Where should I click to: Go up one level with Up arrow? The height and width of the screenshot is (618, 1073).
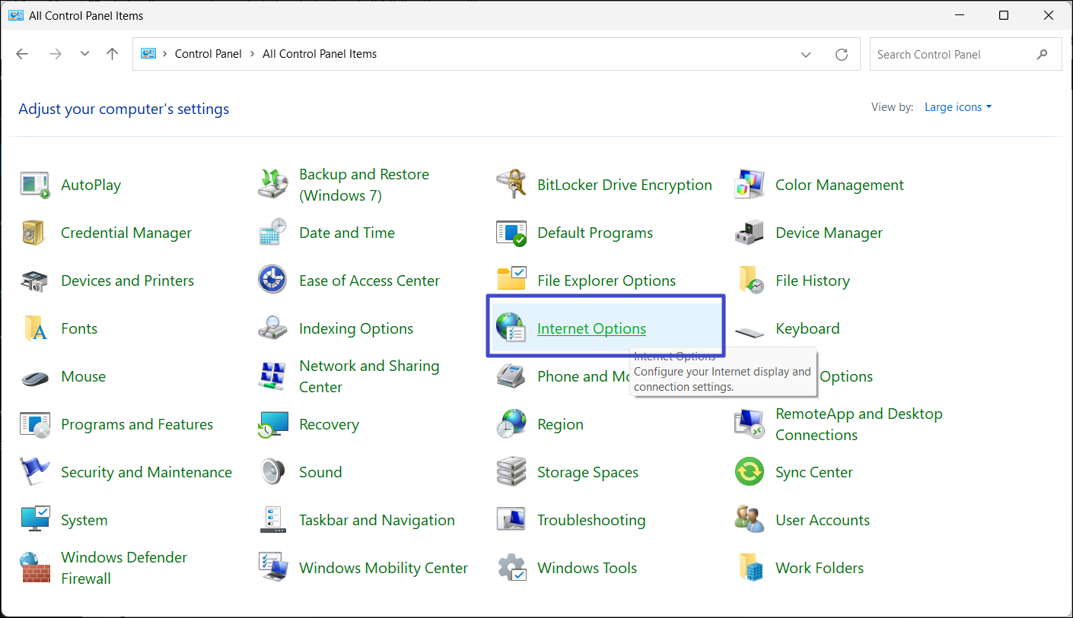click(x=113, y=54)
